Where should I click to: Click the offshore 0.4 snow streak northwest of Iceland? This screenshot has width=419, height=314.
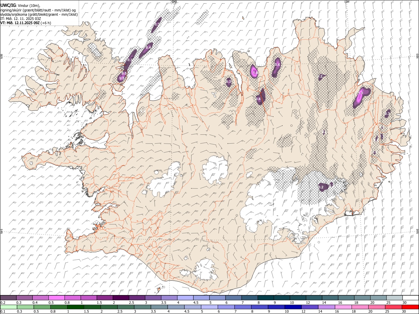(146, 50)
